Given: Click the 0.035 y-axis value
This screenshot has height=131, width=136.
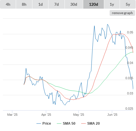Looking at the screenshot, I should [x=129, y=78].
